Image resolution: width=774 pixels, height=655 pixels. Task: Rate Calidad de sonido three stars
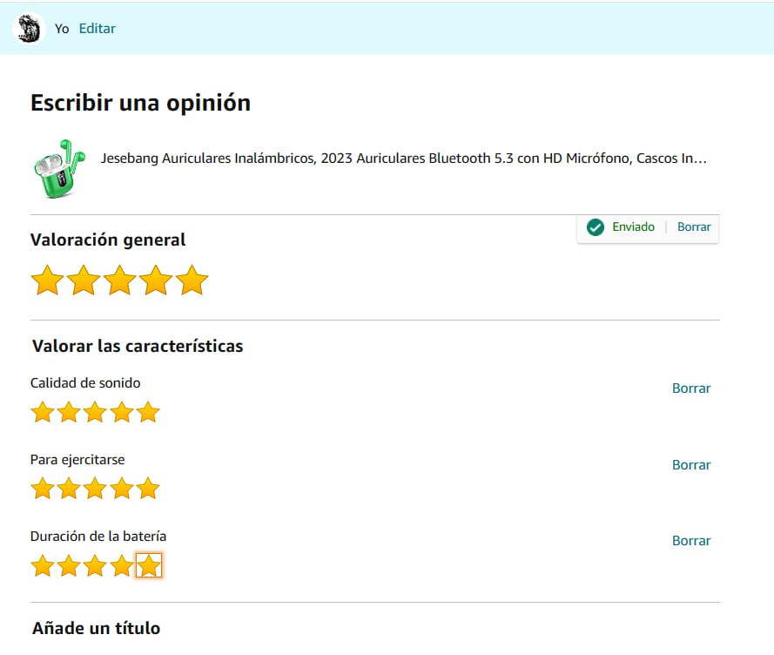pos(95,413)
